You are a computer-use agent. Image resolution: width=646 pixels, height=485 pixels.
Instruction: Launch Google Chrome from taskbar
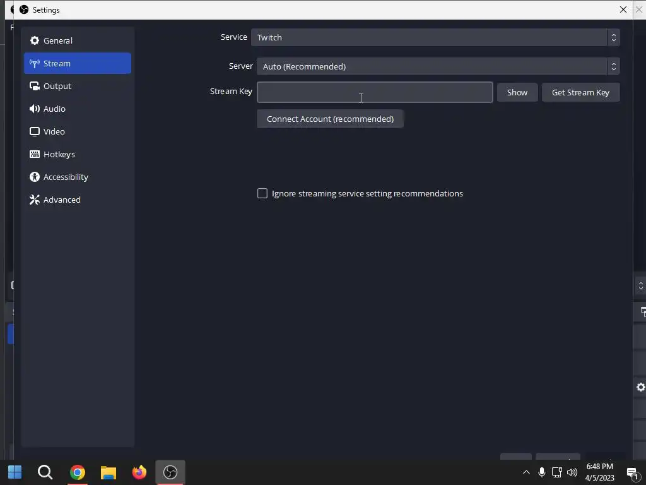(77, 472)
